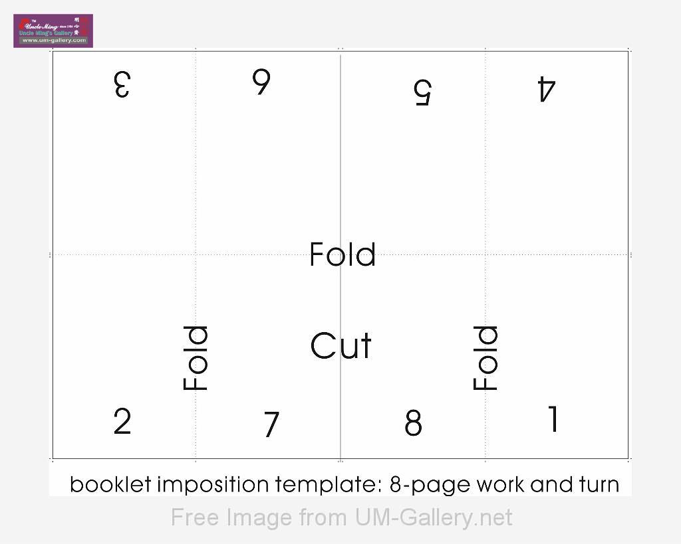The height and width of the screenshot is (544, 681).
Task: Click the booklet imposition template caption
Action: point(344,484)
